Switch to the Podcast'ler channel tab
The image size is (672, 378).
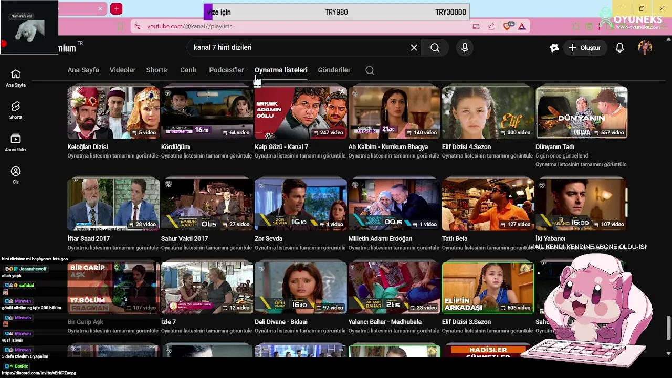pyautogui.click(x=226, y=70)
